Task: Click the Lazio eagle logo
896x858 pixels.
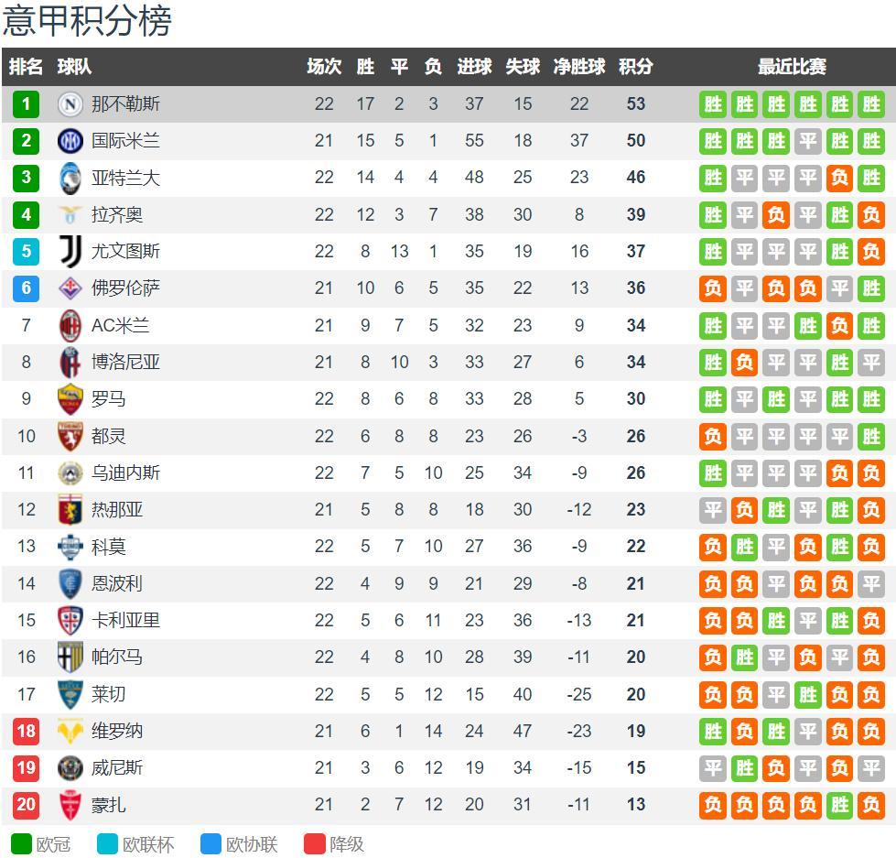Action: coord(70,214)
